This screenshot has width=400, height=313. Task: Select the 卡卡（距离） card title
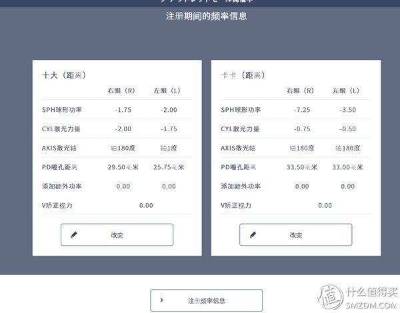coord(243,75)
